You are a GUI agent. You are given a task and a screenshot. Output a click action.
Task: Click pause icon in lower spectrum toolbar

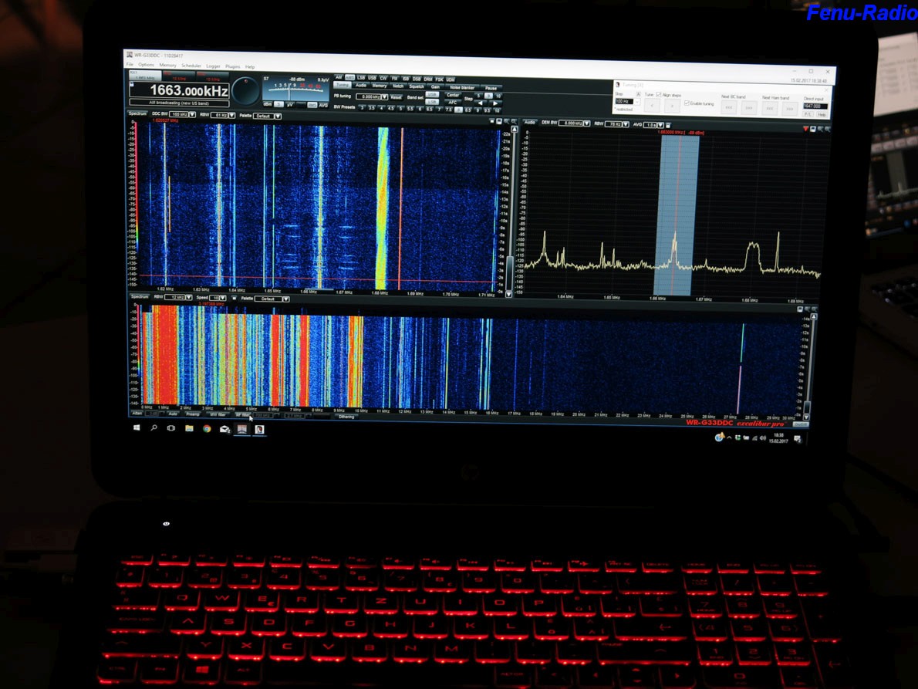(235, 298)
